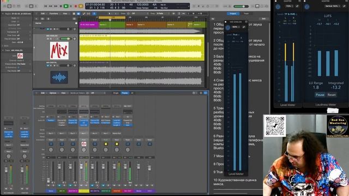This screenshot has width=349, height=196.
Task: Stop playback in the transport bar
Action: click(x=61, y=6)
